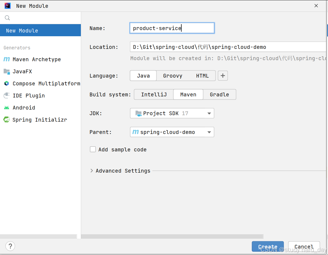The width and height of the screenshot is (328, 255).
Task: Click the search magnifier icon
Action: click(x=7, y=18)
